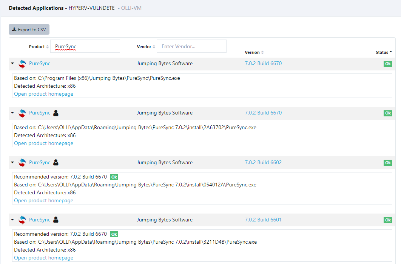This screenshot has width=401, height=264.
Task: Click the Enter Vendor filter field
Action: [x=191, y=46]
